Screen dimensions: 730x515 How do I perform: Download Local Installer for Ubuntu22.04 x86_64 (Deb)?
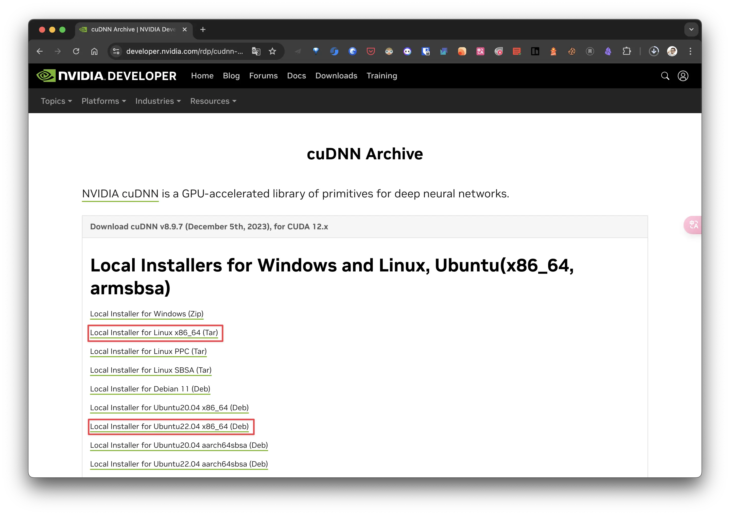click(169, 426)
